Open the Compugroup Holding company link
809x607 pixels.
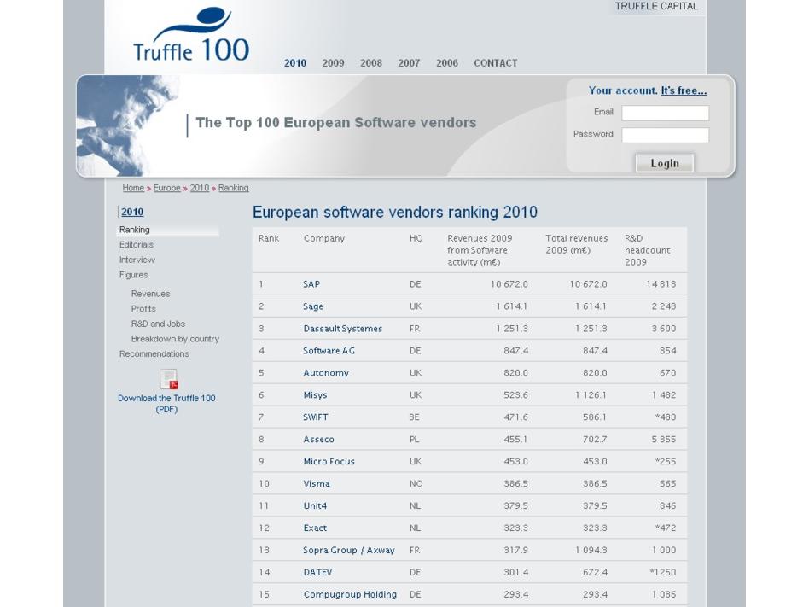click(x=350, y=595)
